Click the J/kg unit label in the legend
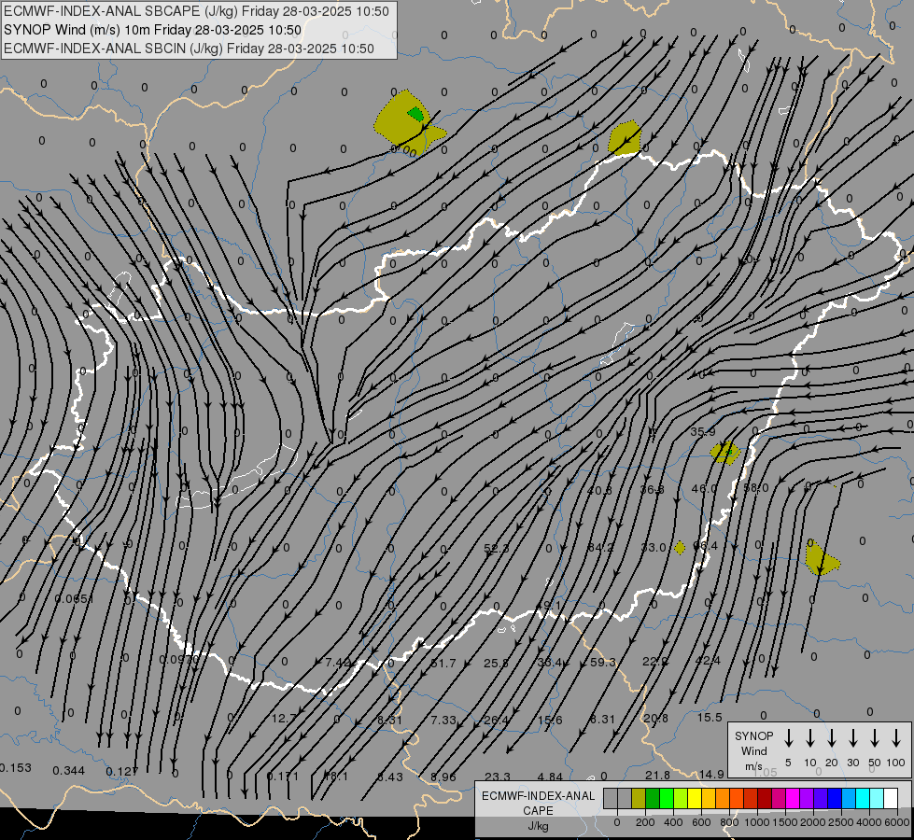This screenshot has height=840, width=914. 538,826
